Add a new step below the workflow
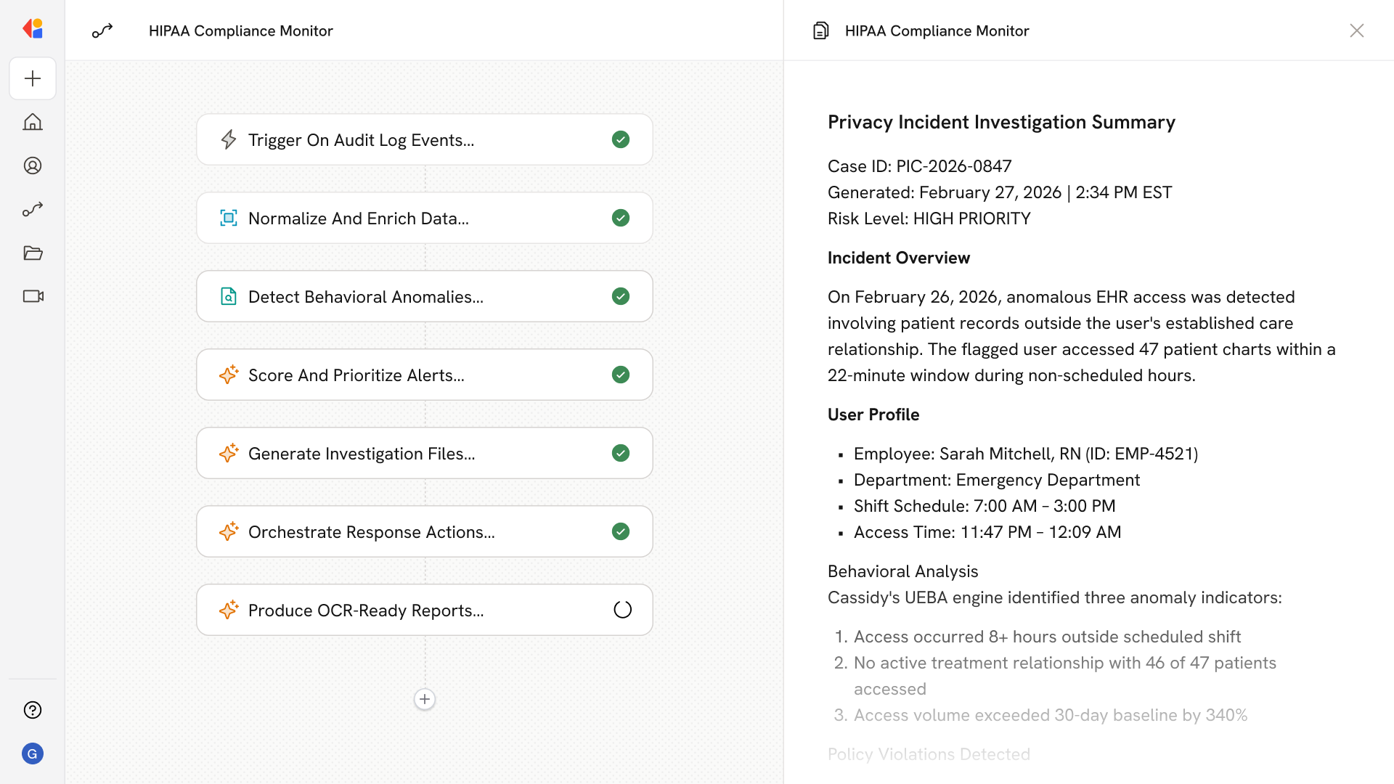This screenshot has height=784, width=1394. [x=425, y=699]
